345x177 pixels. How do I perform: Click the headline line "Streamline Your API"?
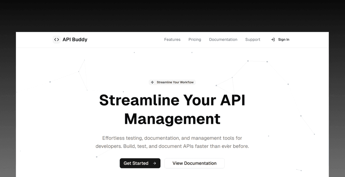coord(172,100)
